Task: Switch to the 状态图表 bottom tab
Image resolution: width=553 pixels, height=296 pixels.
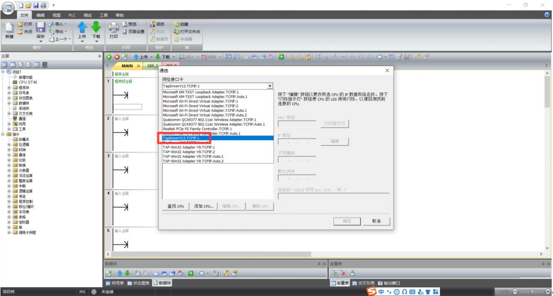Action: (139, 283)
